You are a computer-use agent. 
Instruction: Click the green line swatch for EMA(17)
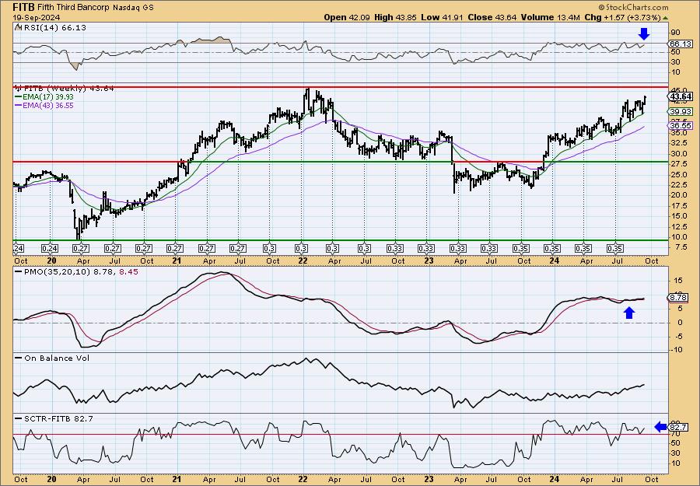[x=18, y=97]
